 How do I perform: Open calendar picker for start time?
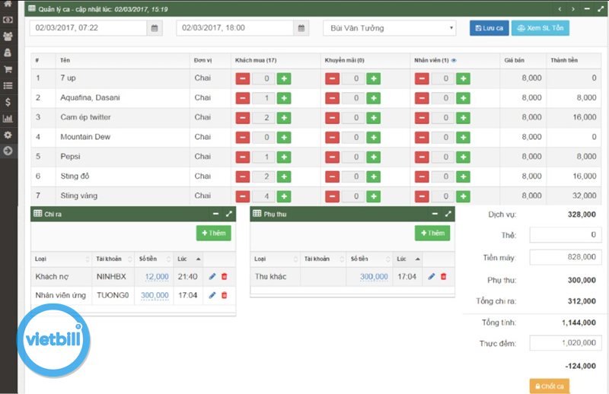coord(155,28)
